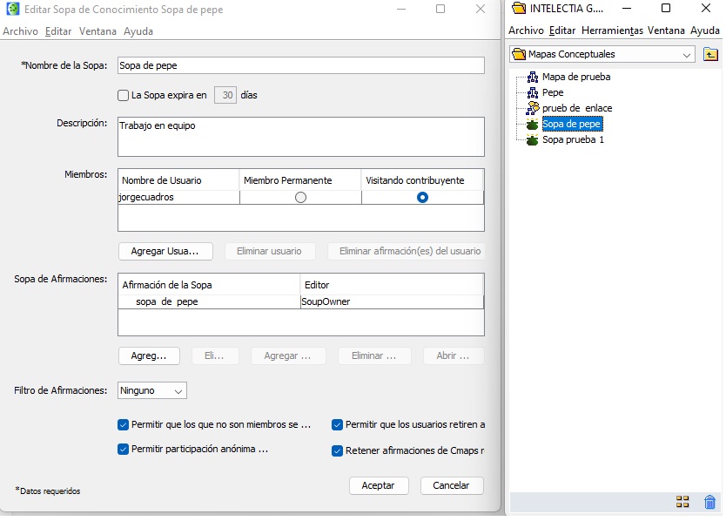Select Miembro Permanente for jorgecuadros
The image size is (726, 528).
(x=300, y=198)
